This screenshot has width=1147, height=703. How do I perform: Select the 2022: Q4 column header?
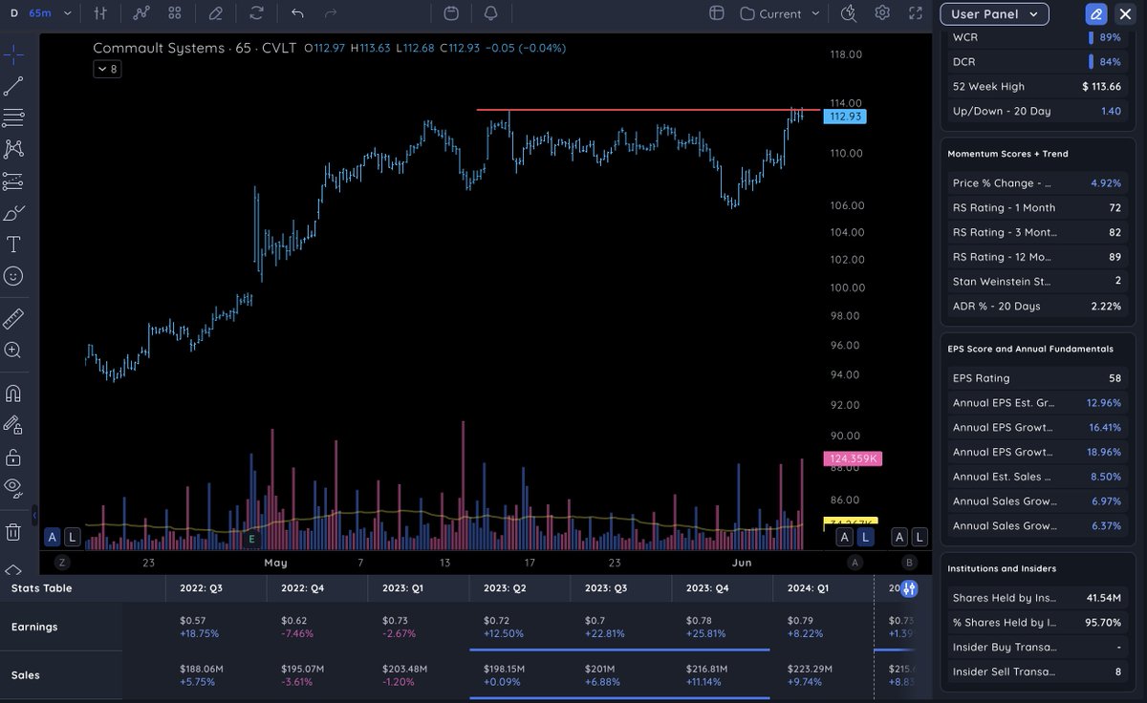(302, 588)
